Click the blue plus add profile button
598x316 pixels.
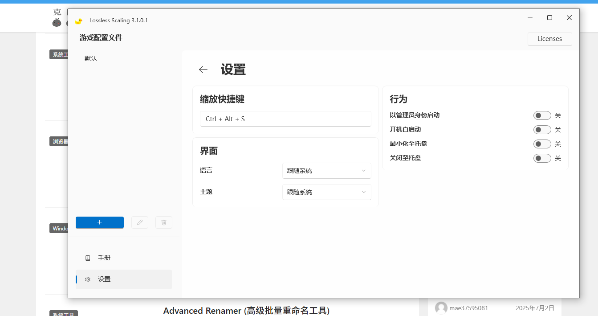coord(100,222)
